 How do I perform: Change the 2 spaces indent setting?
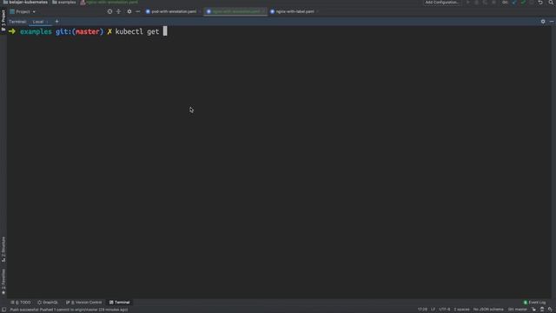pyautogui.click(x=461, y=310)
